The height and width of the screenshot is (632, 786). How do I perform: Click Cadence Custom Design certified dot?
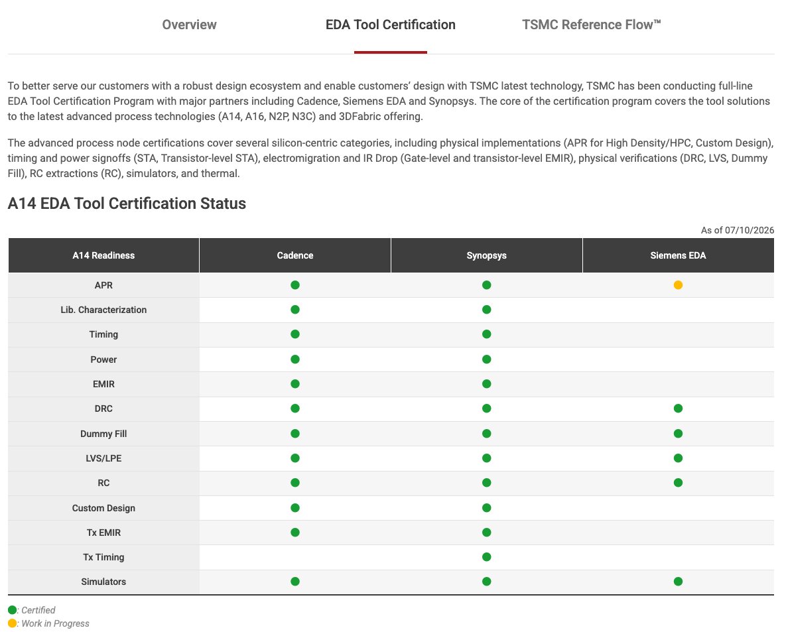(295, 508)
